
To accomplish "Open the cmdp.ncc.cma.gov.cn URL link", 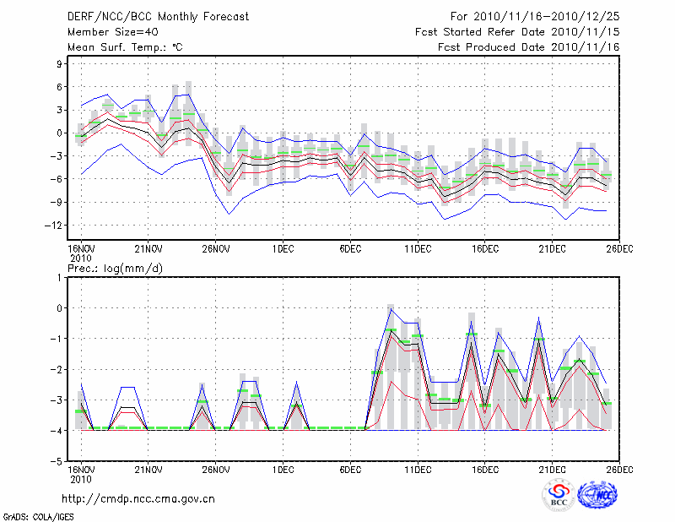I will 138,499.
